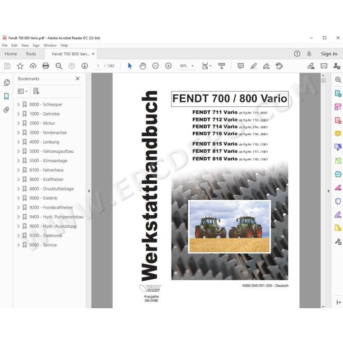Viewport: 343px width, 343px height.
Task: Collapse the right tools pane arrow
Action: coord(328,191)
